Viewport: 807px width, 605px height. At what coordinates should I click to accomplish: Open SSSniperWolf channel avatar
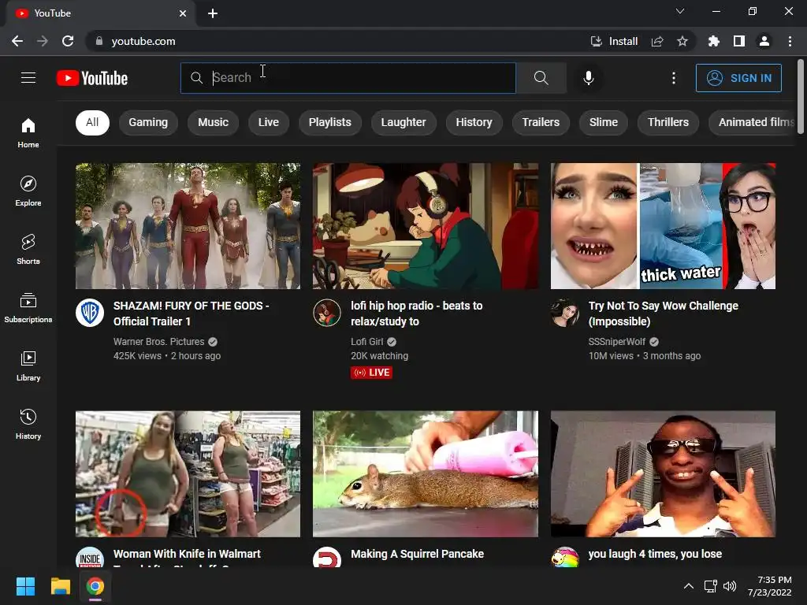pos(564,313)
